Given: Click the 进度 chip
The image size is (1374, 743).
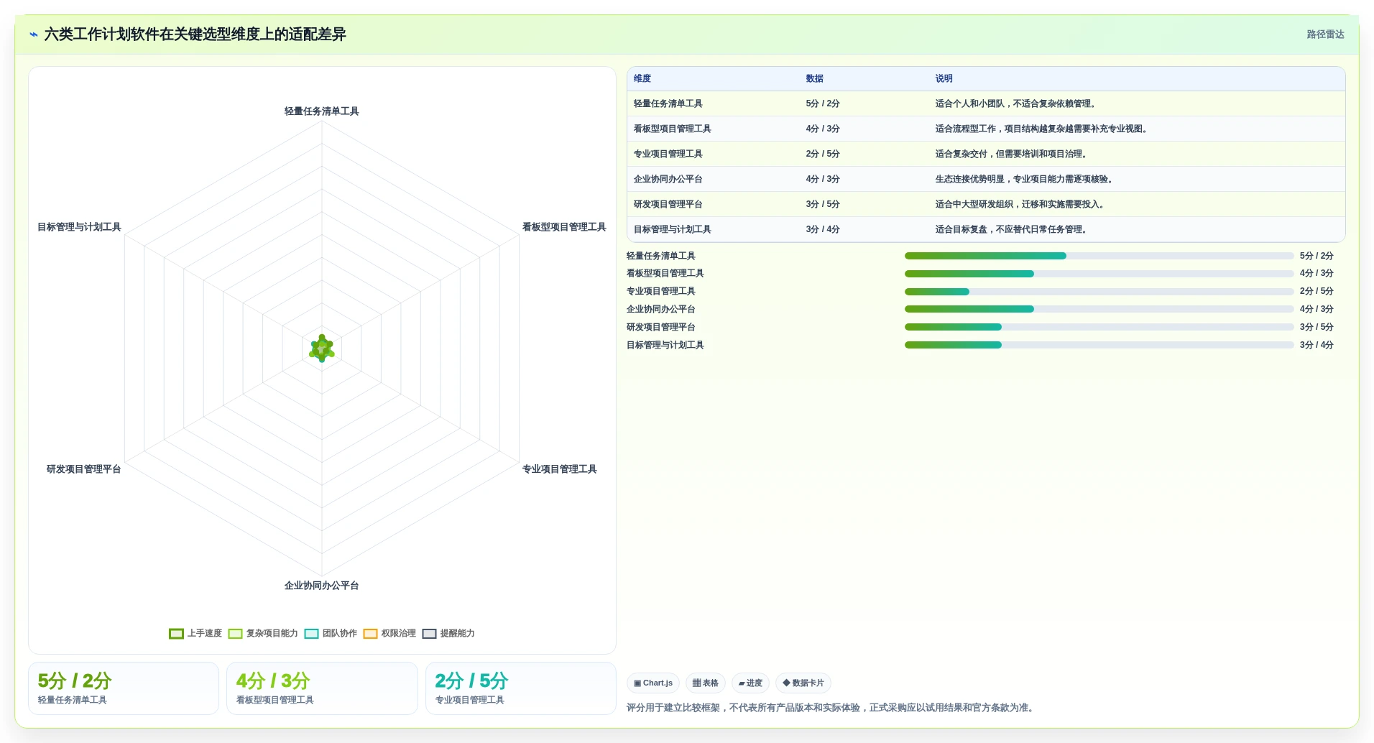Looking at the screenshot, I should [x=750, y=683].
